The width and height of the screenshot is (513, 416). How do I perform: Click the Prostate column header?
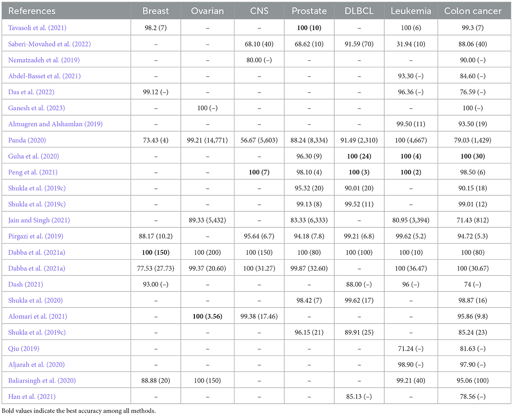[x=309, y=11]
